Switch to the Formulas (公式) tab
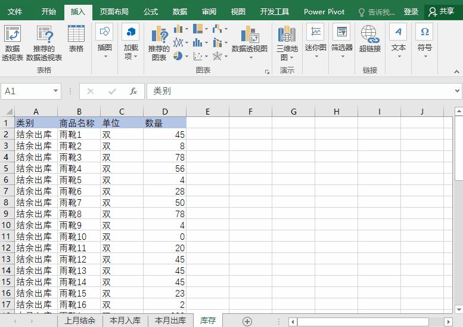The height and width of the screenshot is (327, 463). pos(151,11)
